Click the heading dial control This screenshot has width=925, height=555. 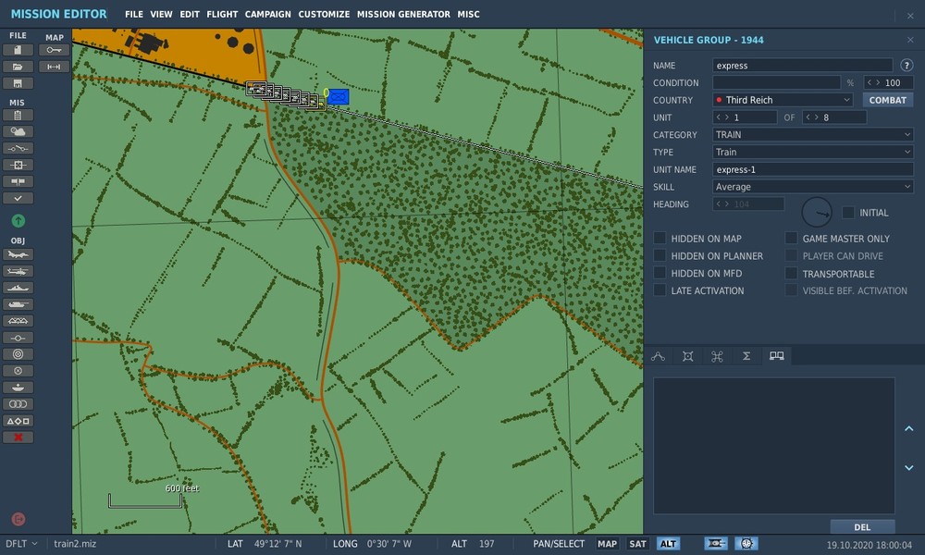tap(816, 213)
